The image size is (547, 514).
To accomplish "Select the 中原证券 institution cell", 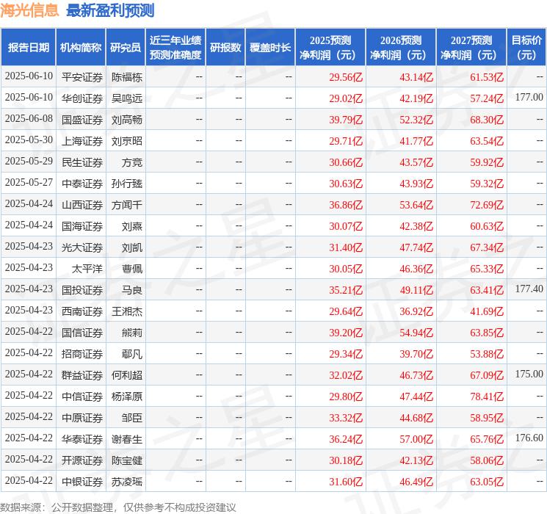I will (x=82, y=418).
